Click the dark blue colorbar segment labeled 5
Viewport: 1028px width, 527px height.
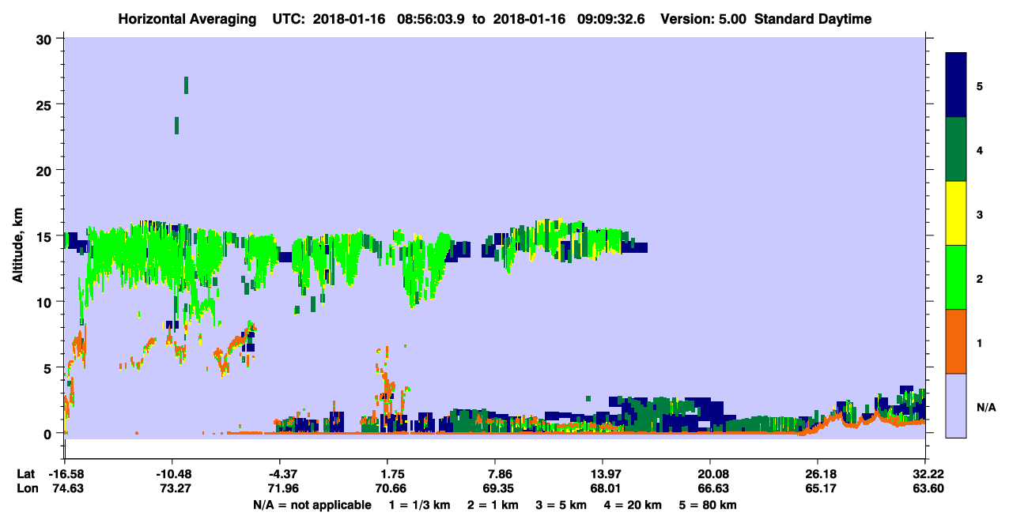coord(957,85)
